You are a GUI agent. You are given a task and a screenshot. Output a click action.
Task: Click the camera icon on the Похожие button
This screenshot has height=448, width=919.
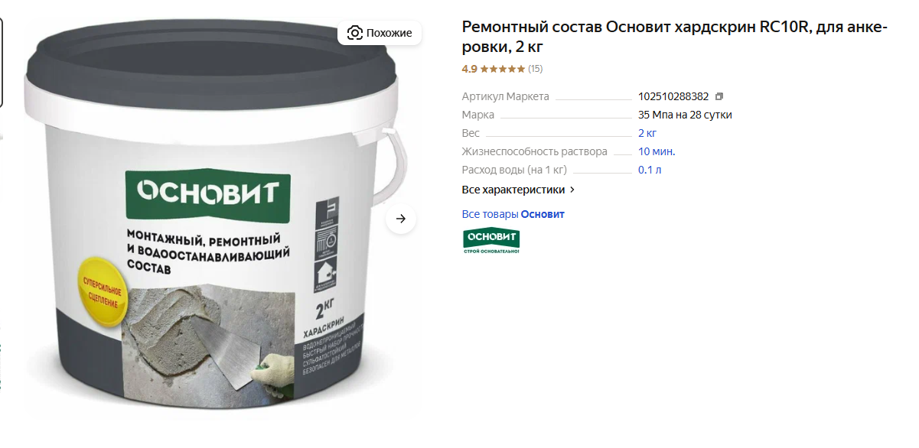[354, 33]
